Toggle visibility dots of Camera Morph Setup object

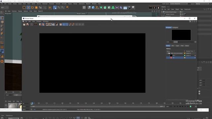(182, 12)
